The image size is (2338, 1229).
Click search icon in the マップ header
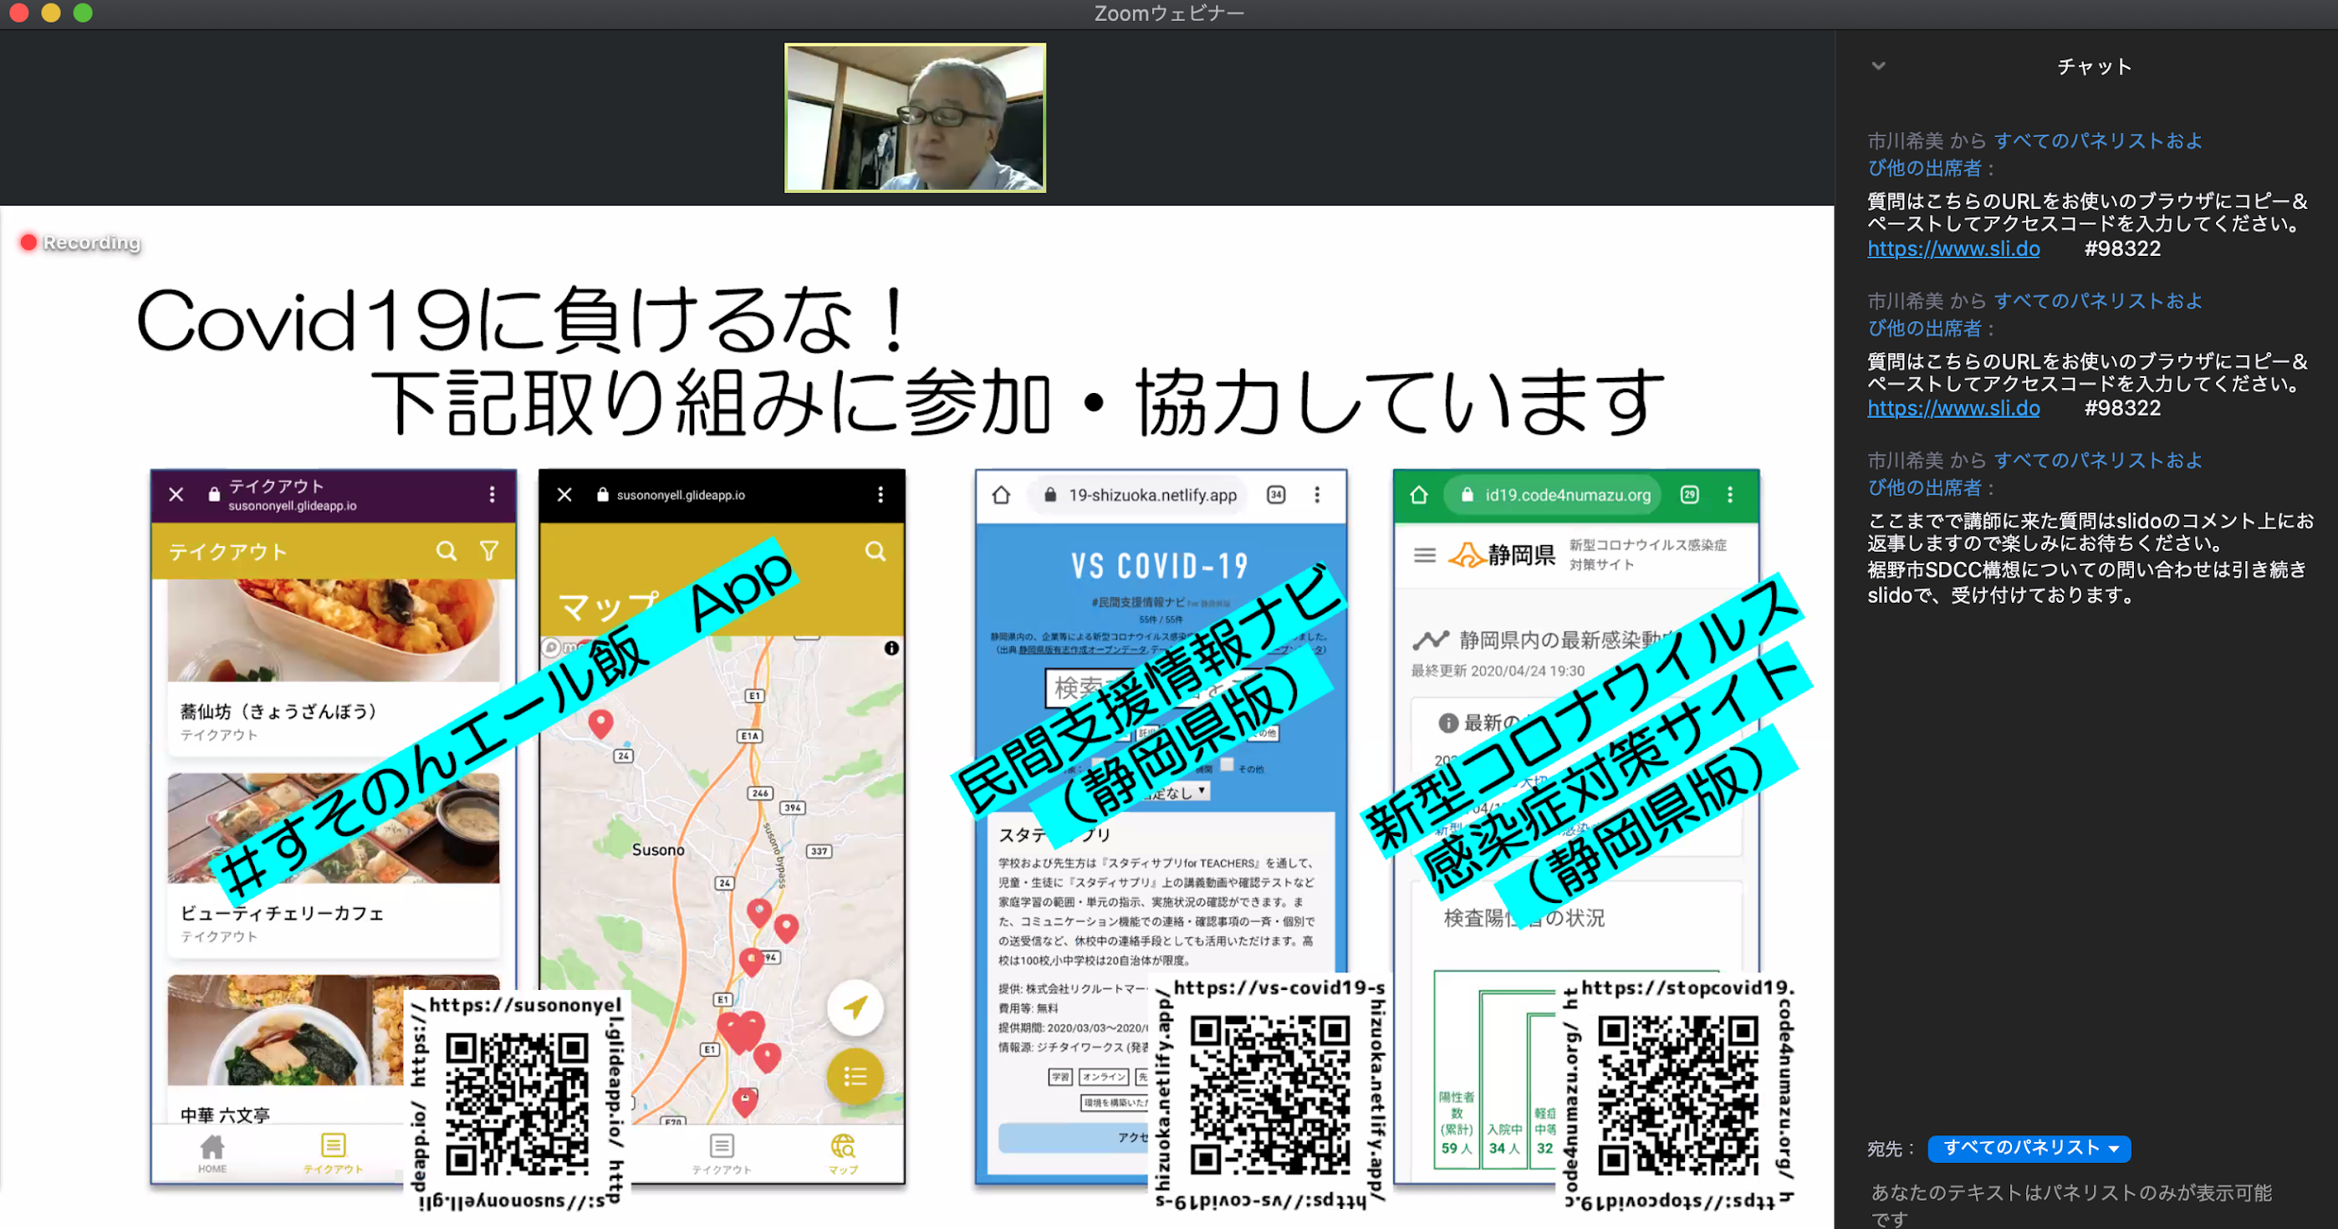(x=875, y=551)
